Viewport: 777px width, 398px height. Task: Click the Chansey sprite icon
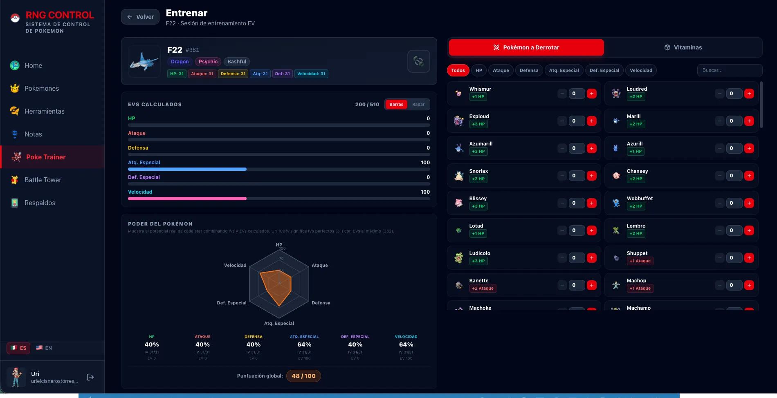point(616,176)
